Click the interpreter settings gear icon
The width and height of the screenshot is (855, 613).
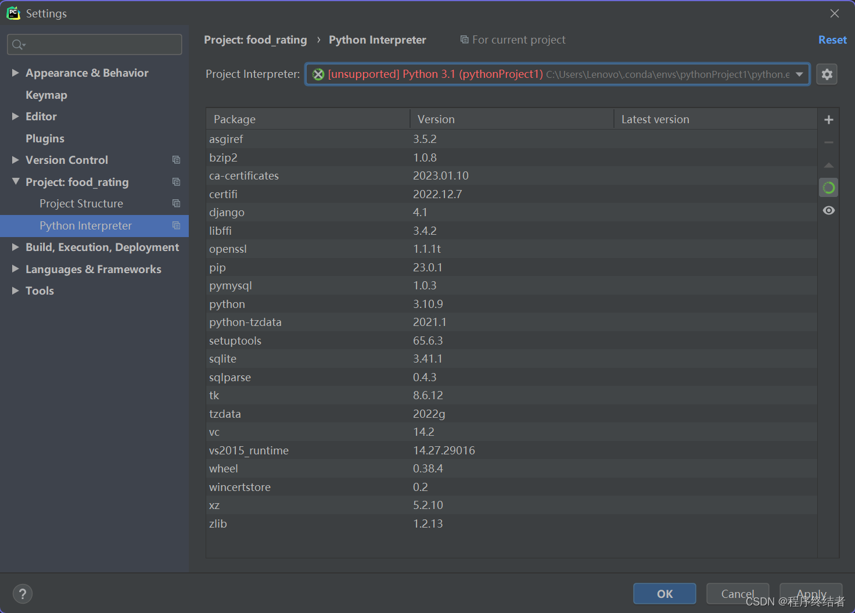[x=827, y=74]
